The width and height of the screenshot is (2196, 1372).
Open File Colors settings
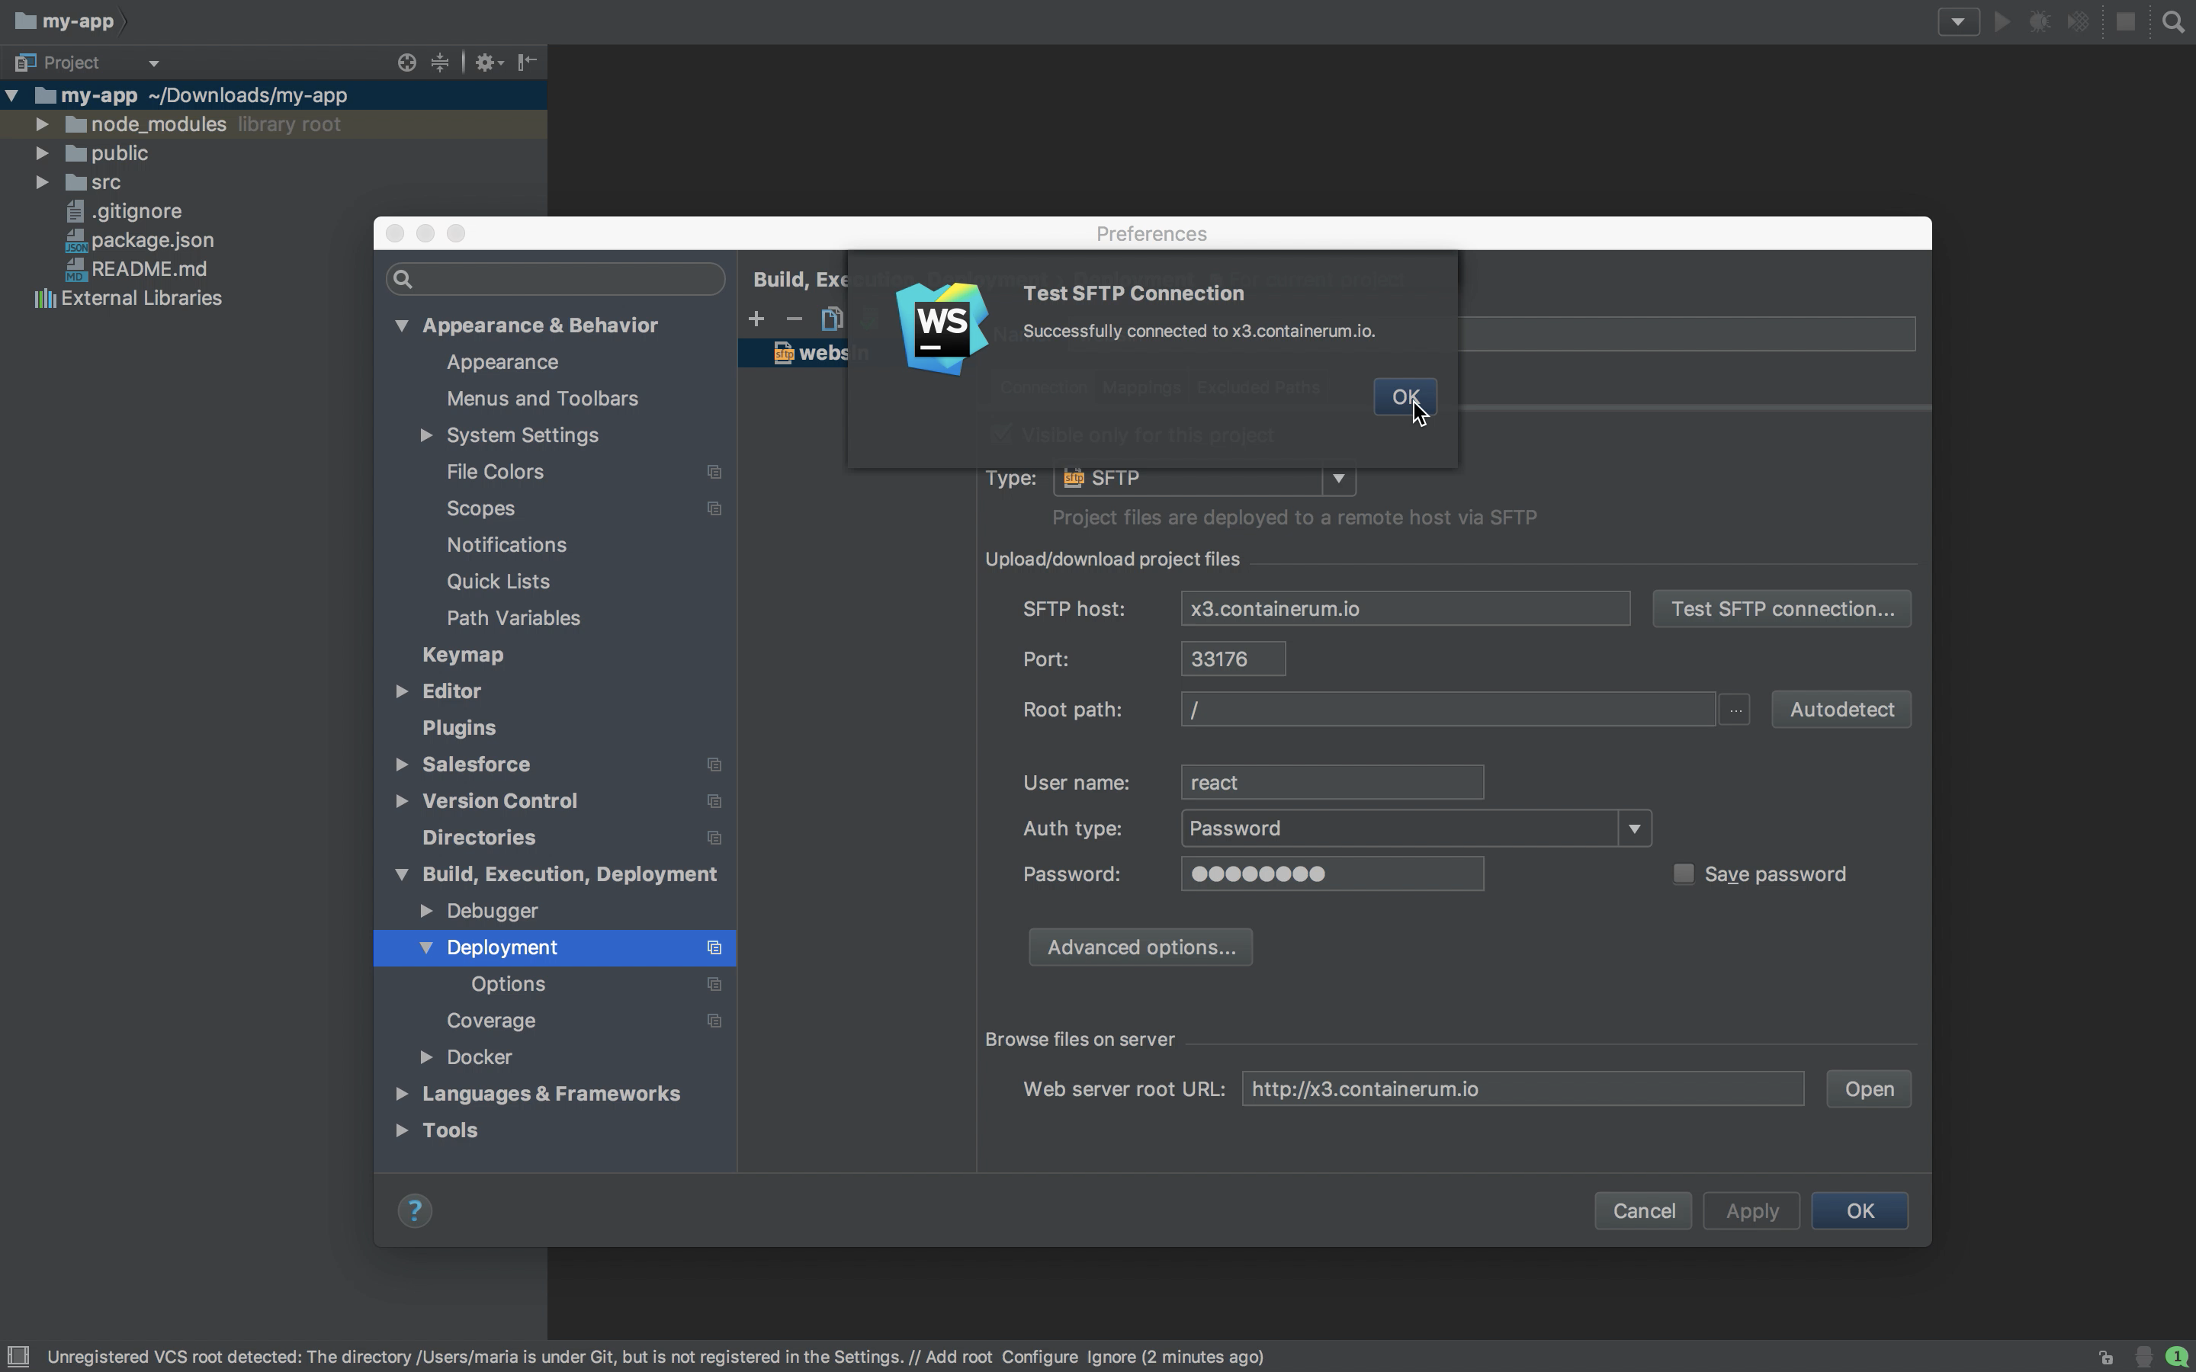[x=495, y=472]
